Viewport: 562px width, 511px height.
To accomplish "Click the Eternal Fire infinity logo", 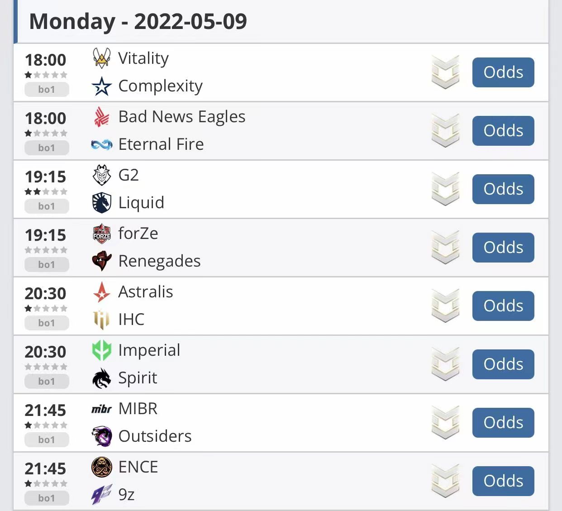I will [x=101, y=145].
